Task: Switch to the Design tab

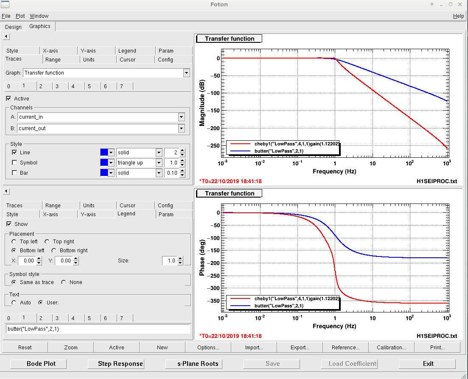Action: 14,27
